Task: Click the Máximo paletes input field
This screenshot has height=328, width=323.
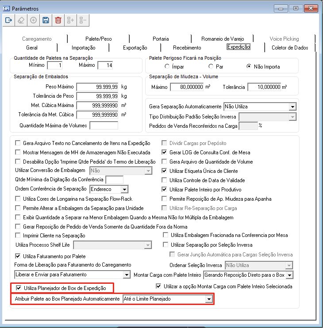Action: 105,65
